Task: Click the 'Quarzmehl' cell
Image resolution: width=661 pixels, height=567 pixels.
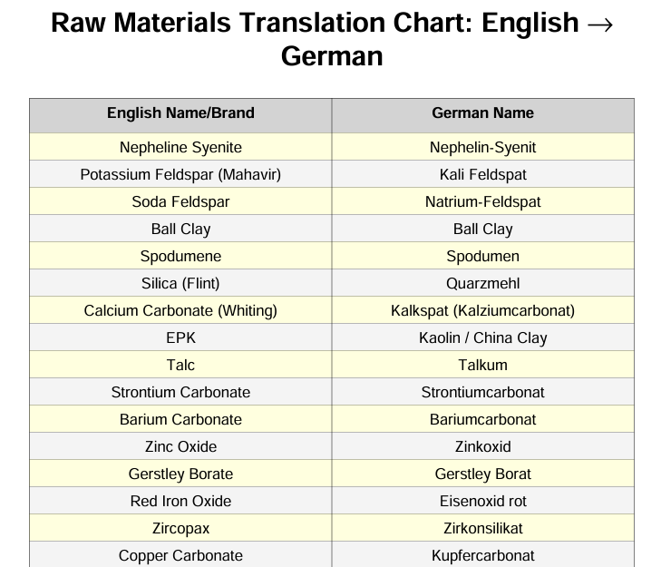Action: [x=482, y=283]
